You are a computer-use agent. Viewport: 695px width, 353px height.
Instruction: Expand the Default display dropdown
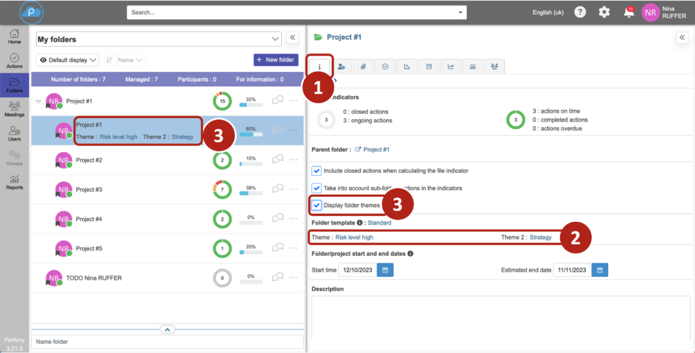coord(67,60)
